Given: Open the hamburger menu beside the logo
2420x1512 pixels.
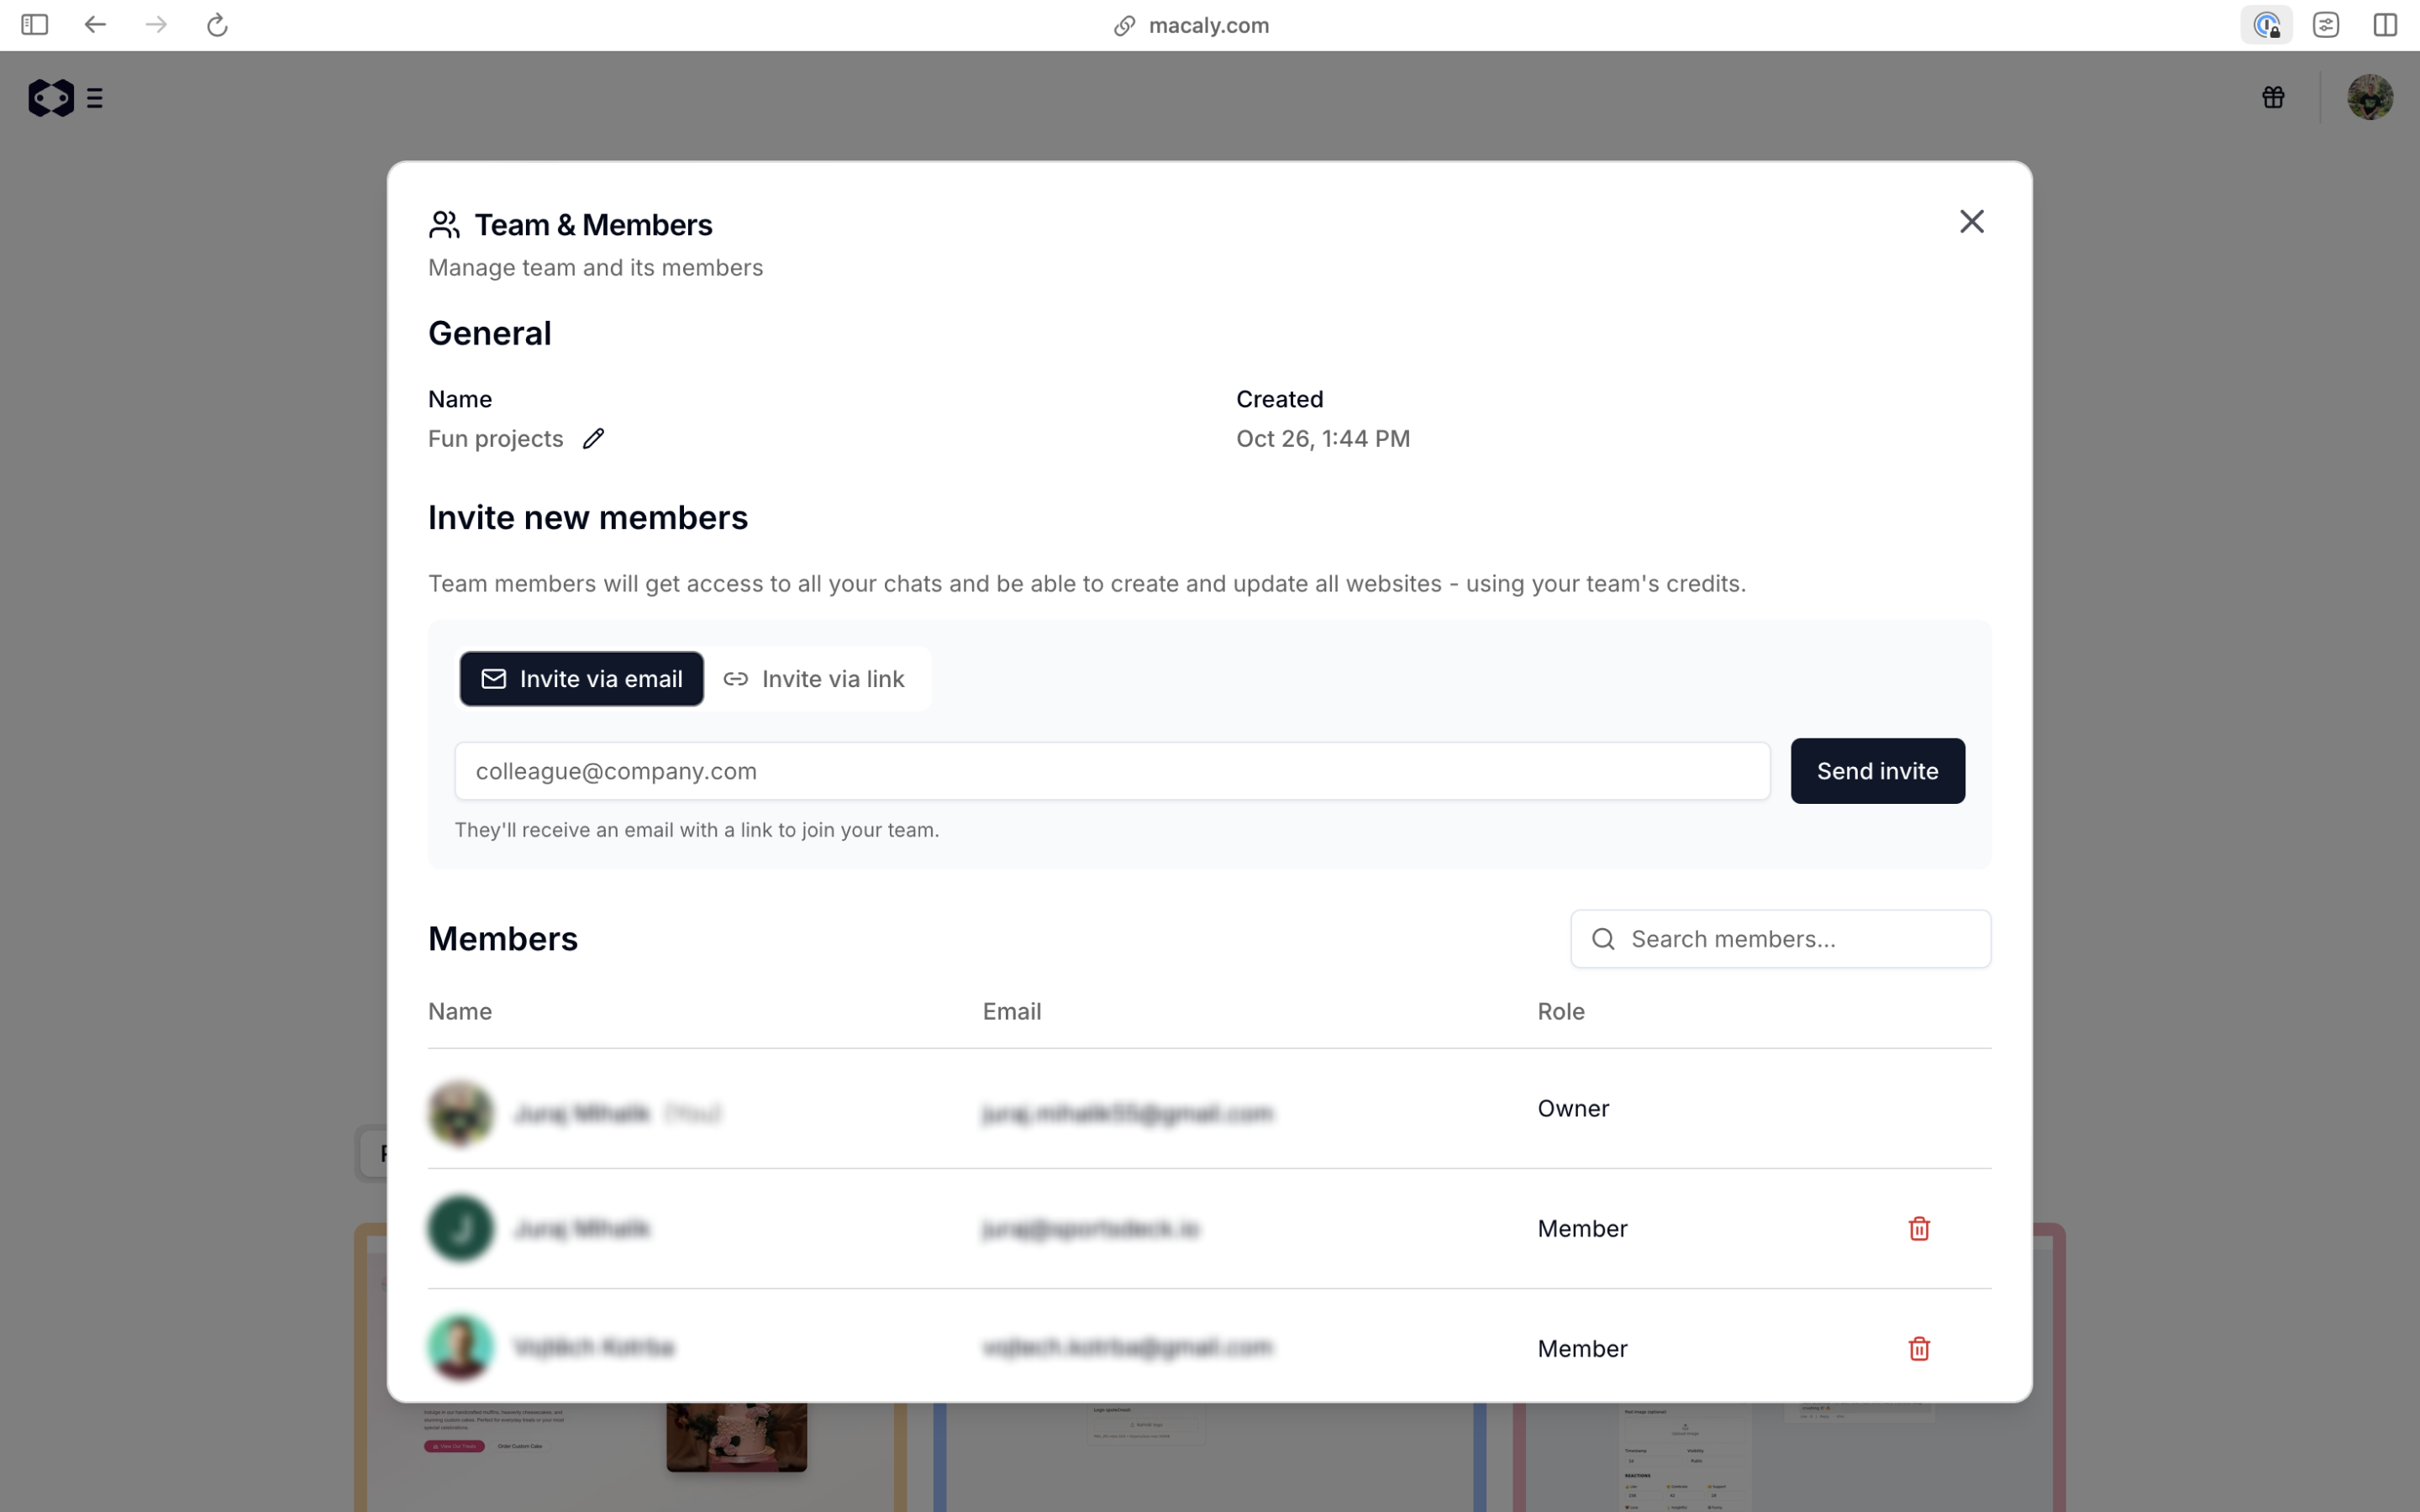Looking at the screenshot, I should click(95, 97).
